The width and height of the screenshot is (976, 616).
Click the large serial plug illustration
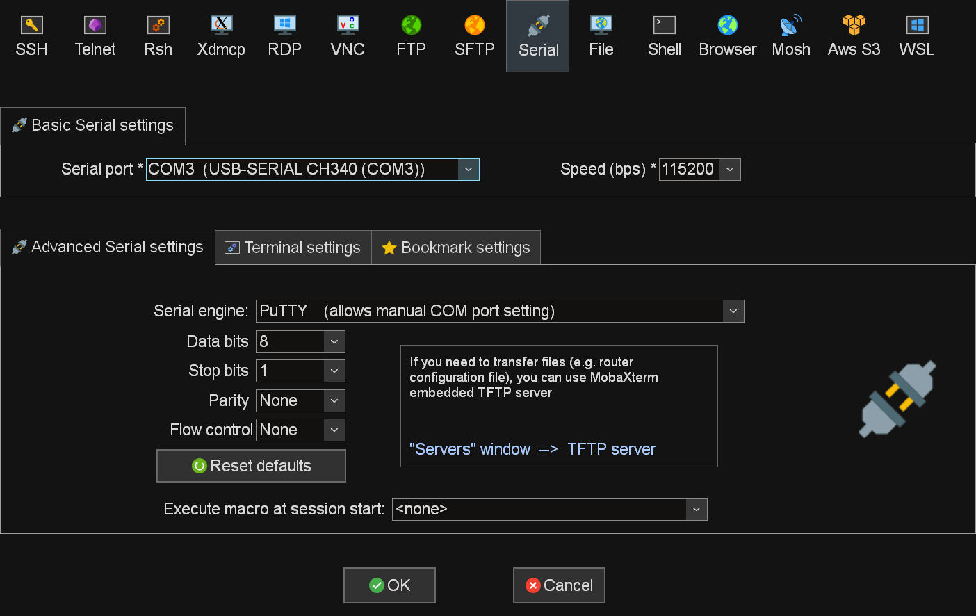click(x=897, y=399)
